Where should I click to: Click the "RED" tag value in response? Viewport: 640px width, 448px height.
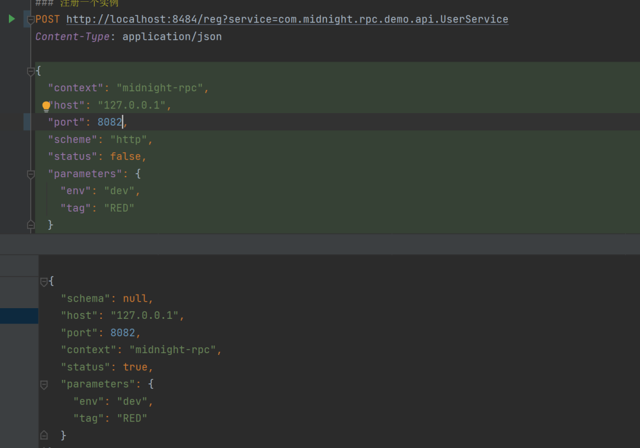(132, 418)
